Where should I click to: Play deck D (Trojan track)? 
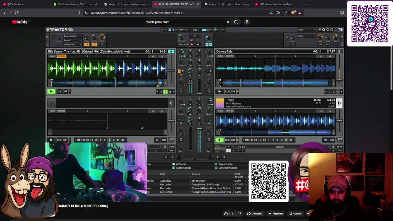219,140
